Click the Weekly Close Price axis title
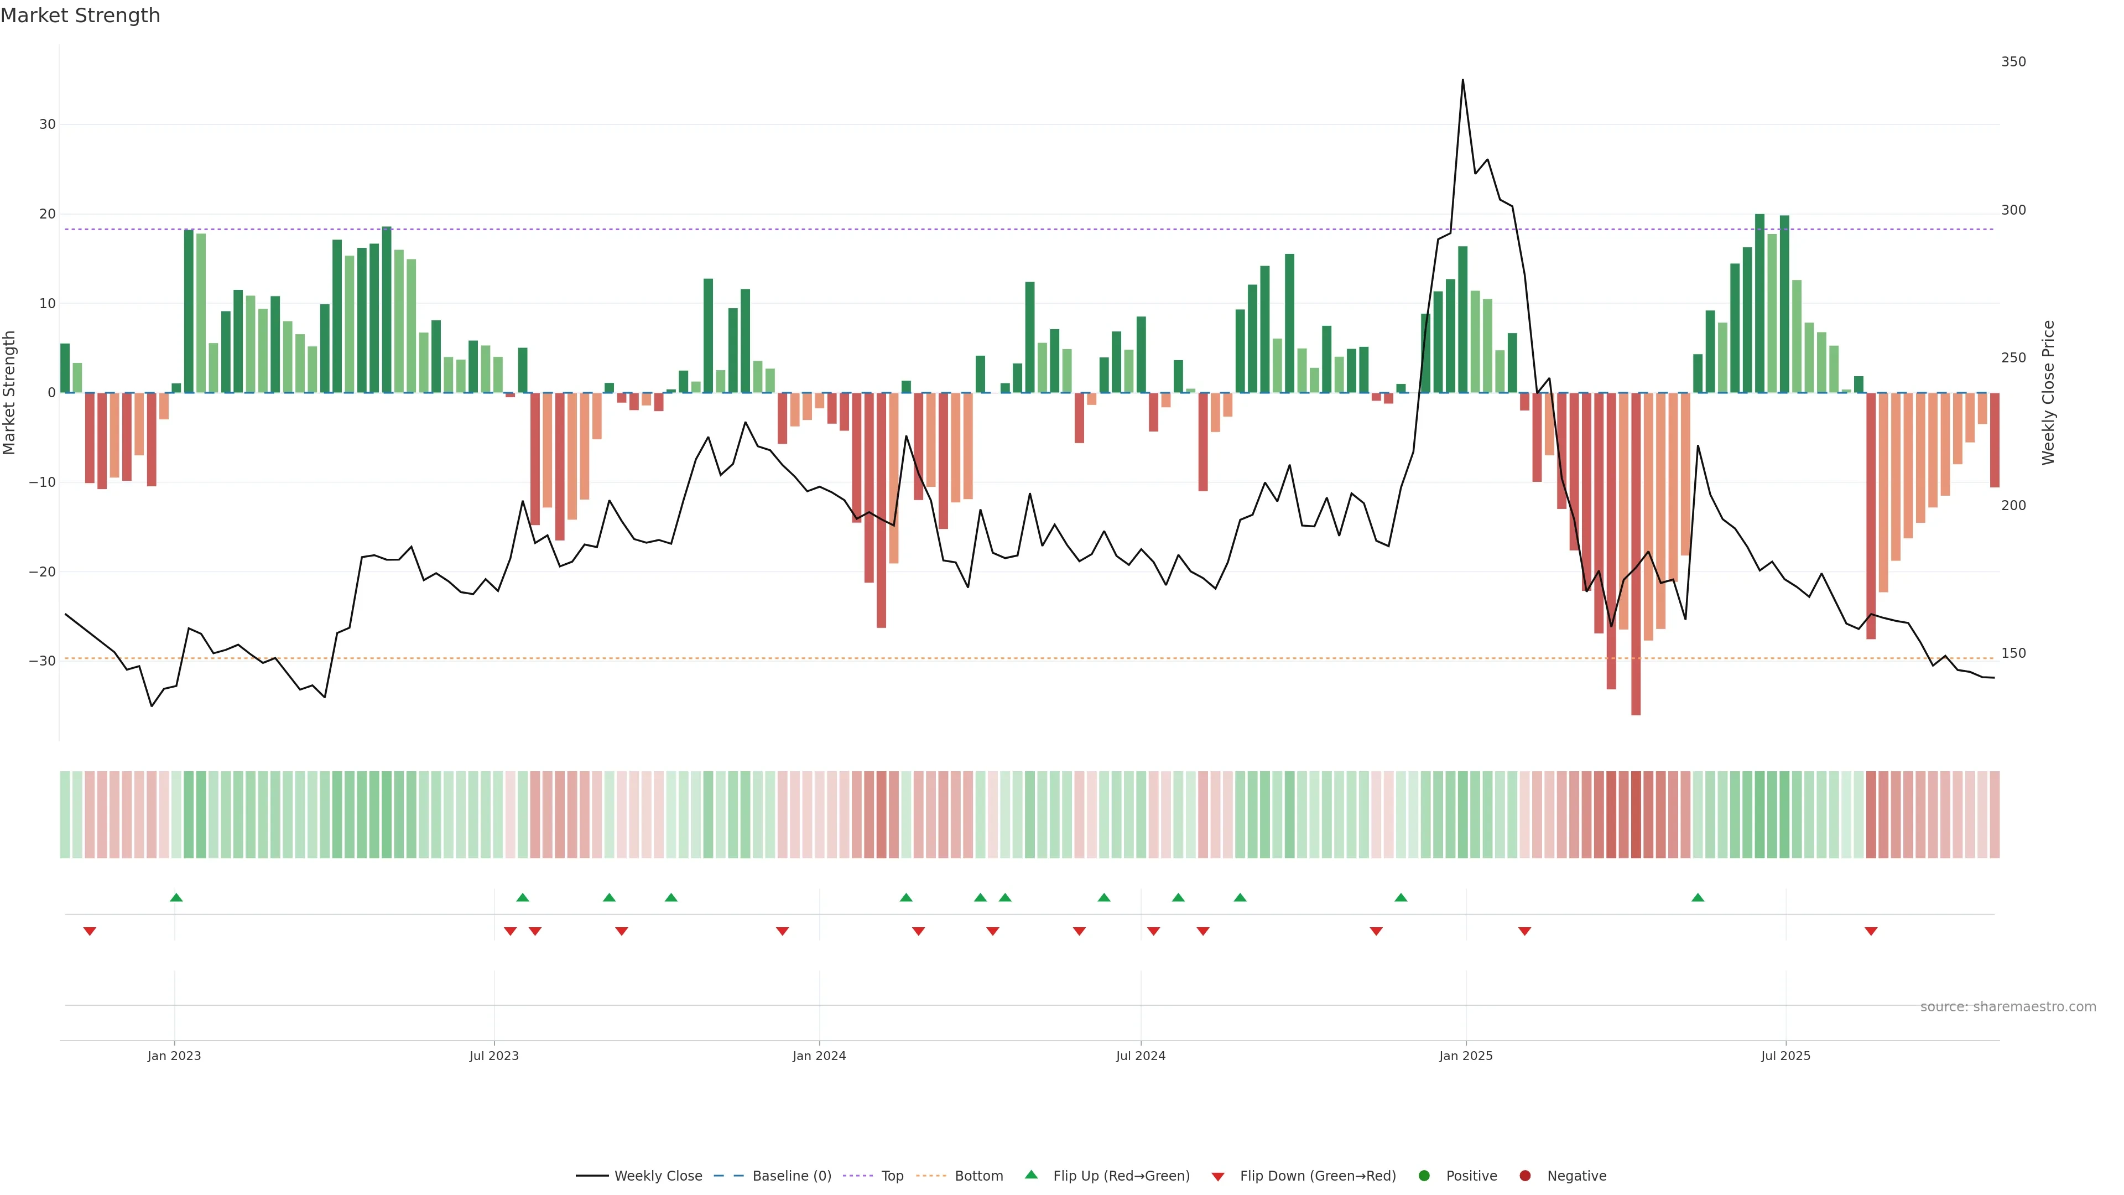2124x1195 pixels. [x=2049, y=393]
